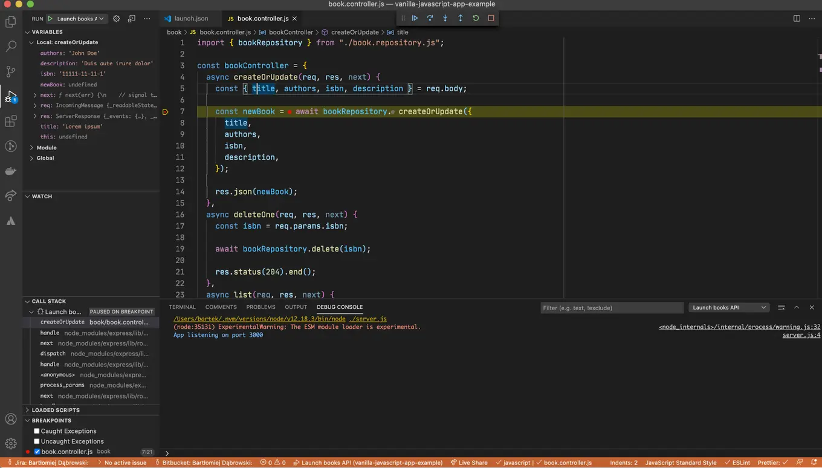This screenshot has height=468, width=822.
Task: Open the server.js:4 link in Debug Console
Action: (x=800, y=335)
